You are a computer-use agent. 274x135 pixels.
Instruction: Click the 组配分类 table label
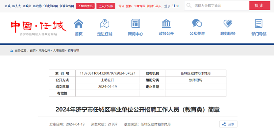click(152, 80)
